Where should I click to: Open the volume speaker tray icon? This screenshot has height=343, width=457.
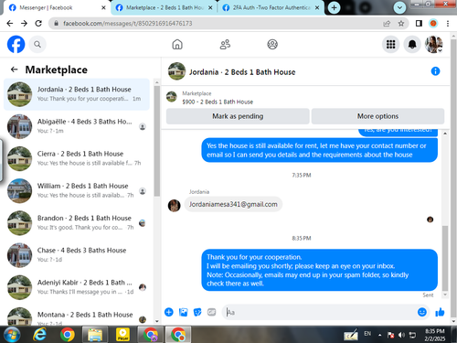click(x=401, y=335)
